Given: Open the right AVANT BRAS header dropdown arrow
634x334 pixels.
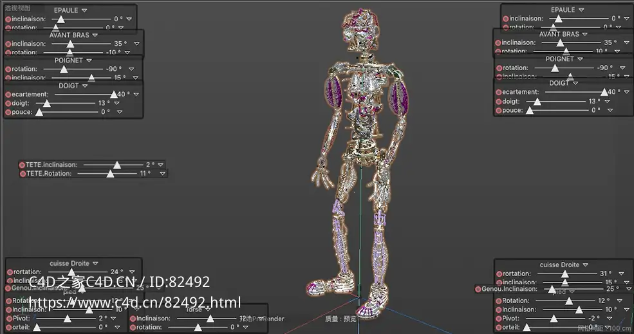Looking at the screenshot, I should coord(584,34).
